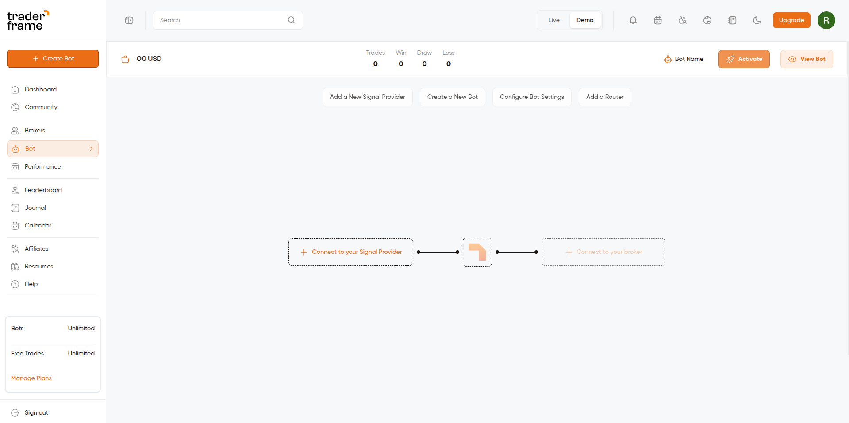Image resolution: width=849 pixels, height=423 pixels.
Task: Click the Bot Name robot icon
Action: pos(668,59)
